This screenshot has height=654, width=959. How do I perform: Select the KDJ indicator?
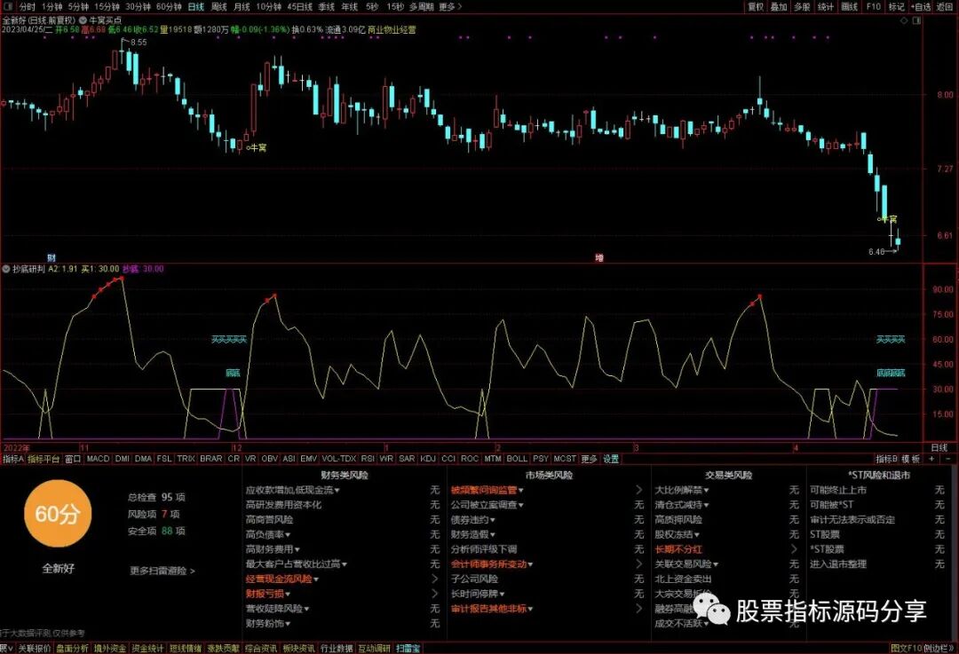click(x=428, y=459)
